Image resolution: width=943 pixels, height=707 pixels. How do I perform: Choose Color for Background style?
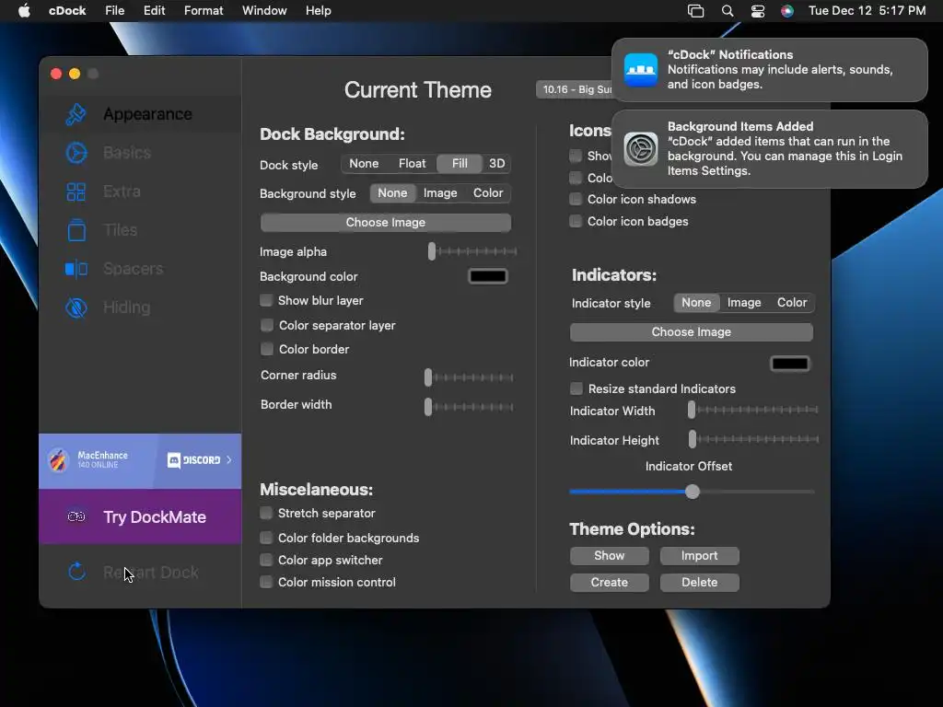[x=488, y=193]
